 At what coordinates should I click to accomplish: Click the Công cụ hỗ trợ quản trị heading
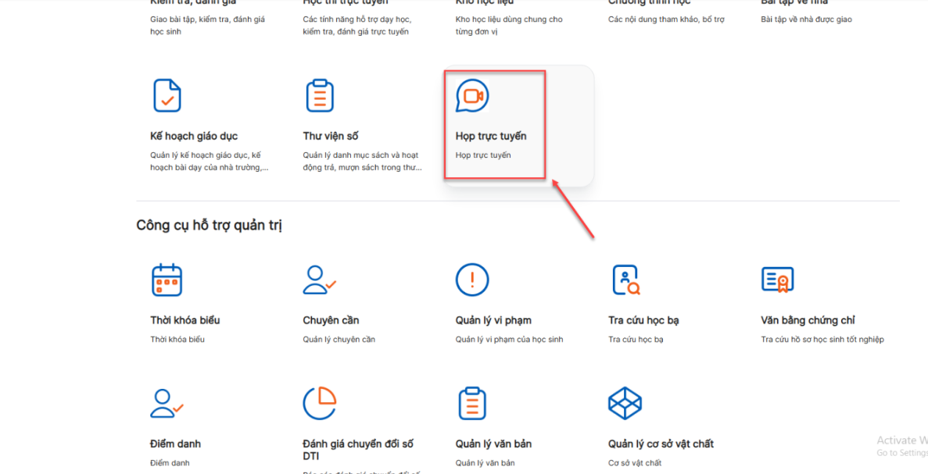[x=209, y=226]
